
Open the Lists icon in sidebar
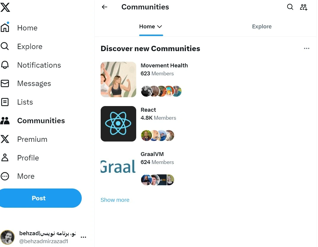tap(5, 102)
